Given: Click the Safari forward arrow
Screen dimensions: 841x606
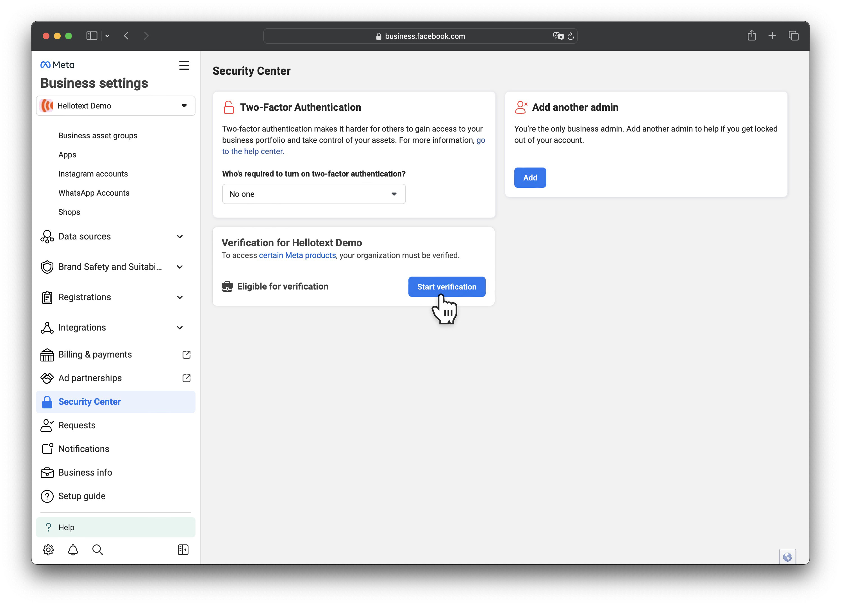Looking at the screenshot, I should tap(146, 36).
